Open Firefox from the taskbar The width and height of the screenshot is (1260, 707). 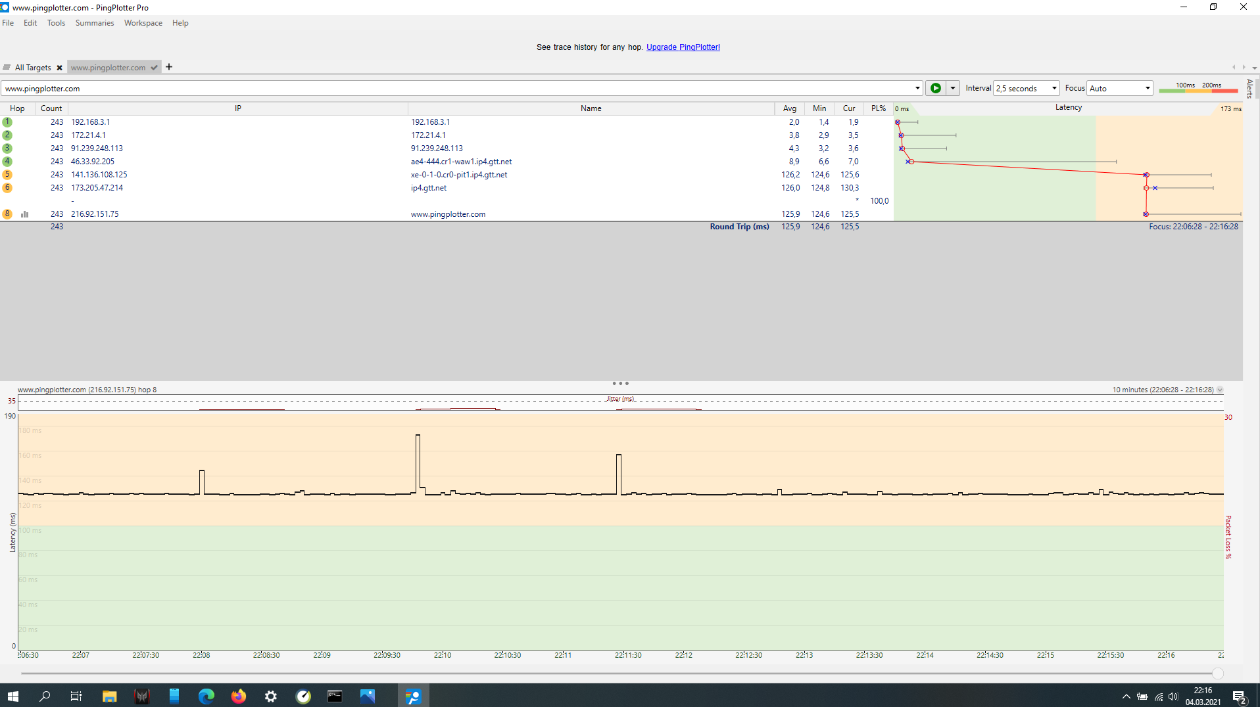click(x=238, y=696)
